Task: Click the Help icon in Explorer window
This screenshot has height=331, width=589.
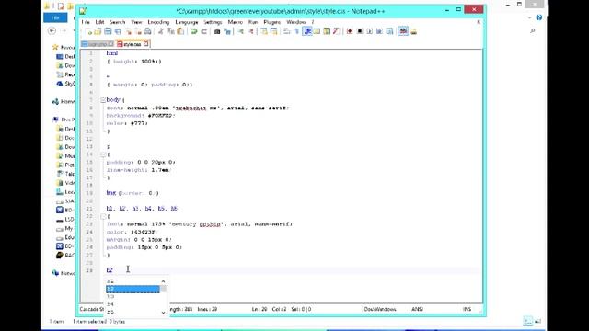Action: tap(539, 17)
